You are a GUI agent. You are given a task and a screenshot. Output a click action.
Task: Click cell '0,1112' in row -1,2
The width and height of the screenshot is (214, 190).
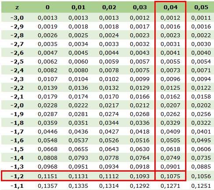click(x=109, y=176)
